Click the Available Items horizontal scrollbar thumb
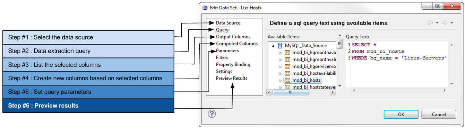Viewport: 465px width, 129px height. point(291,92)
